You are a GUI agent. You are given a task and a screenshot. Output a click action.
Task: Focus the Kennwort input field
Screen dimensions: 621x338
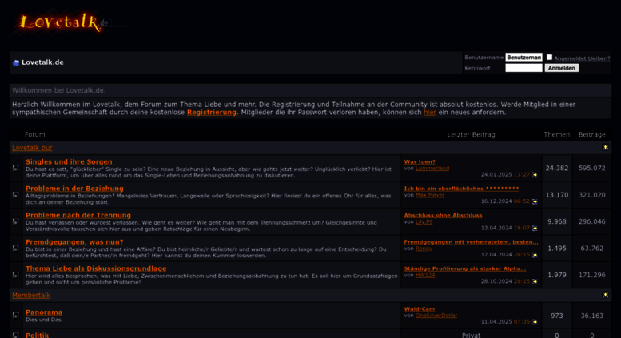(x=523, y=68)
